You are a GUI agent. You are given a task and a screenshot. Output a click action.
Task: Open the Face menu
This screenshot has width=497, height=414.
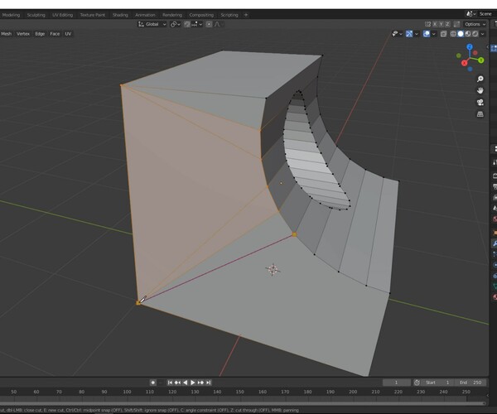[x=55, y=34]
